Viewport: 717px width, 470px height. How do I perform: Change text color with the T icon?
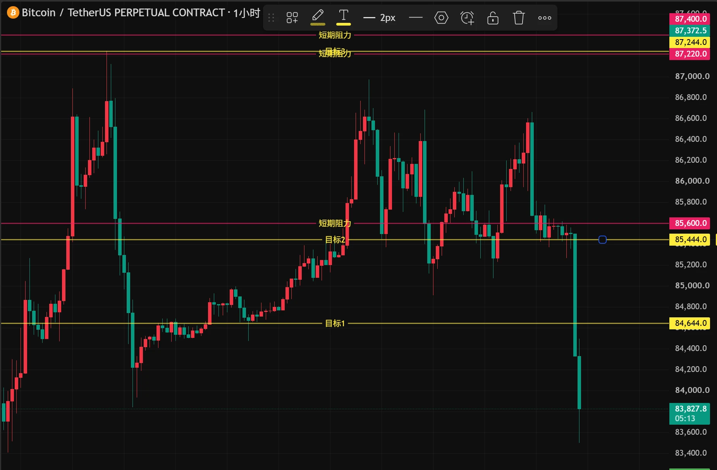pyautogui.click(x=344, y=17)
